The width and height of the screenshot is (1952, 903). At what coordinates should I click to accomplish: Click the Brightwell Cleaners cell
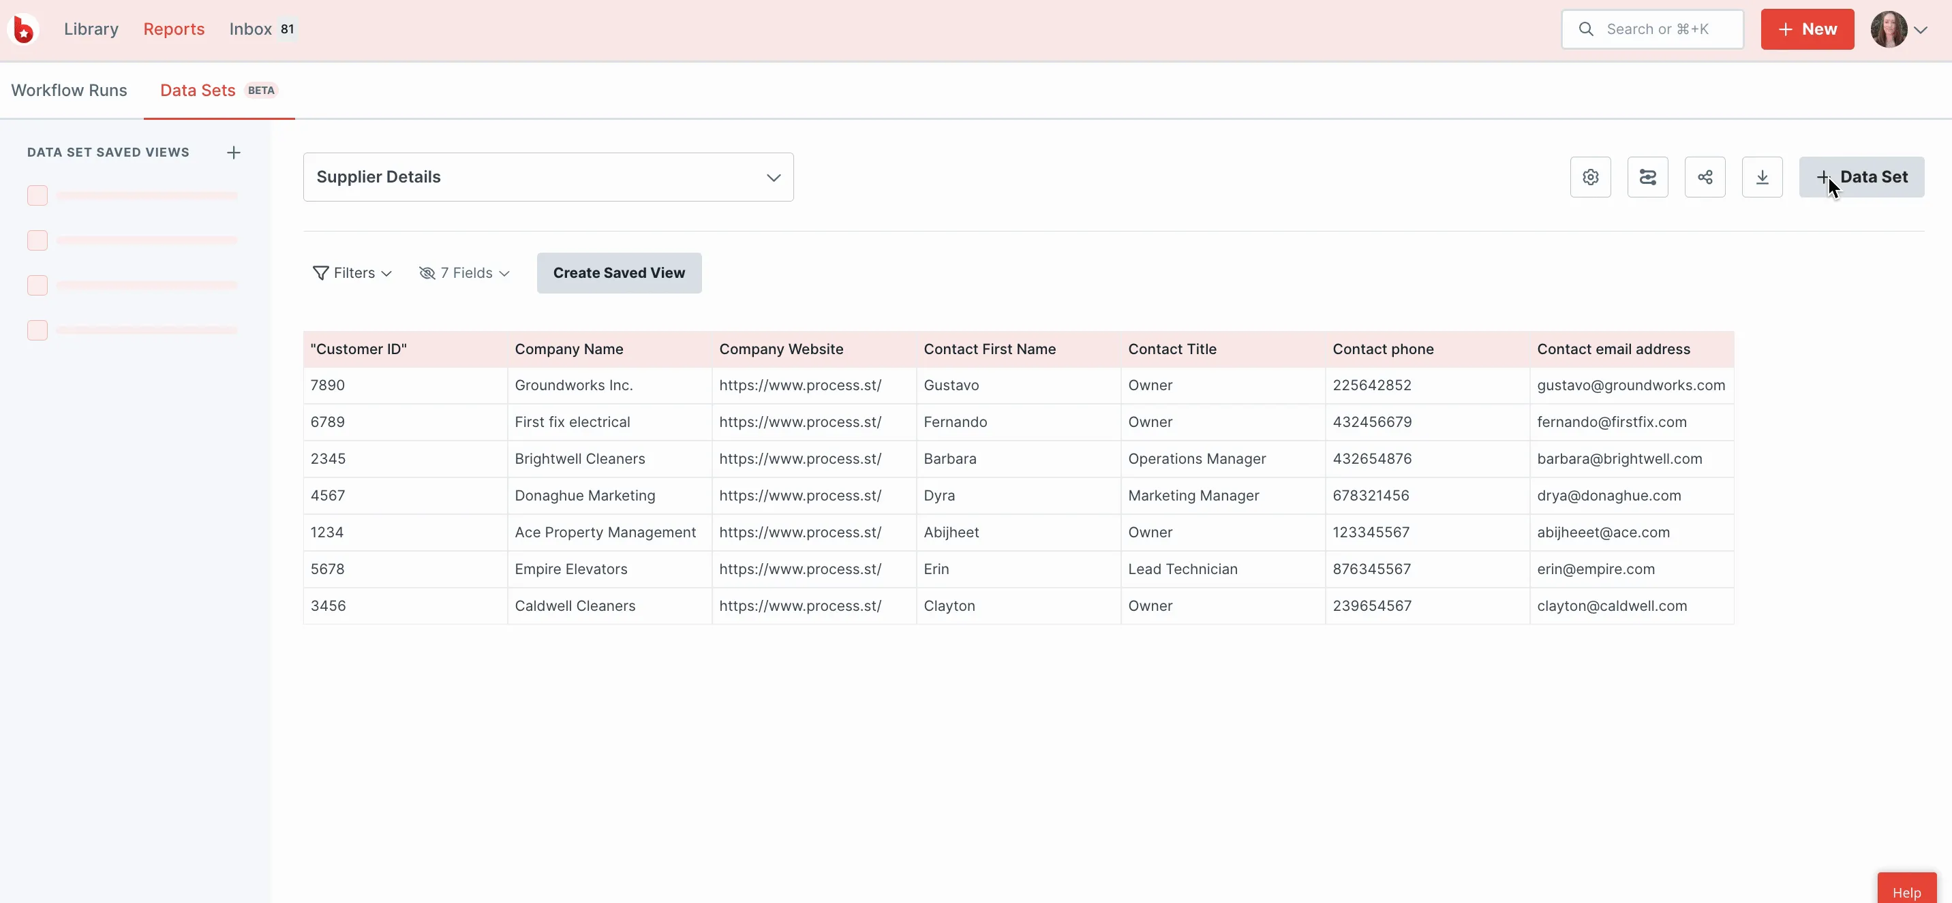[x=610, y=460]
